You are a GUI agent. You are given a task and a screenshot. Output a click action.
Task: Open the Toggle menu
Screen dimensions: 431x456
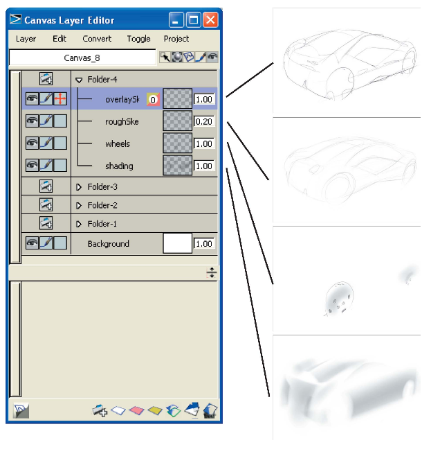139,39
